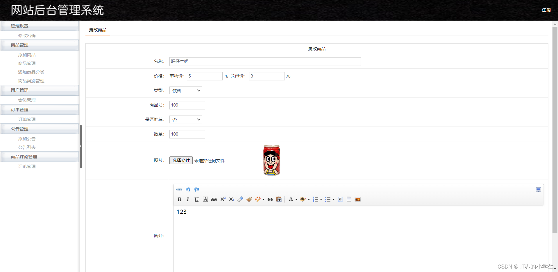
Task: Click the remove formatting eraser icon
Action: 240,199
